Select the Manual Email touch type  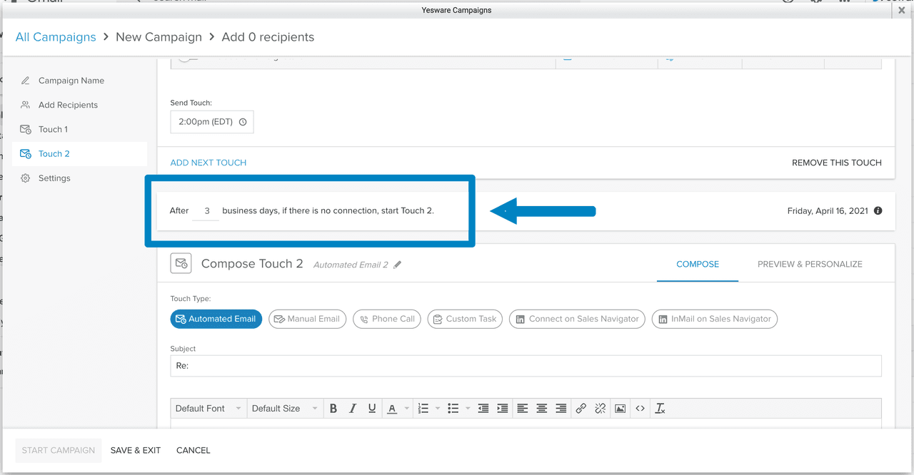[x=308, y=319]
